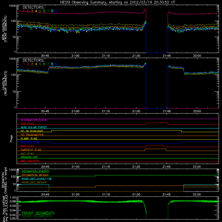Screen dimensions: 222x222
Task: Click detector 8 legend number in front segments plot
Action: pos(52,11)
